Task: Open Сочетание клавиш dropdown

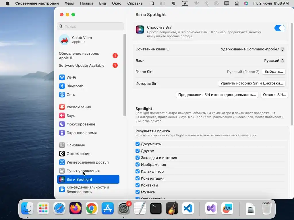Action: 253,49
